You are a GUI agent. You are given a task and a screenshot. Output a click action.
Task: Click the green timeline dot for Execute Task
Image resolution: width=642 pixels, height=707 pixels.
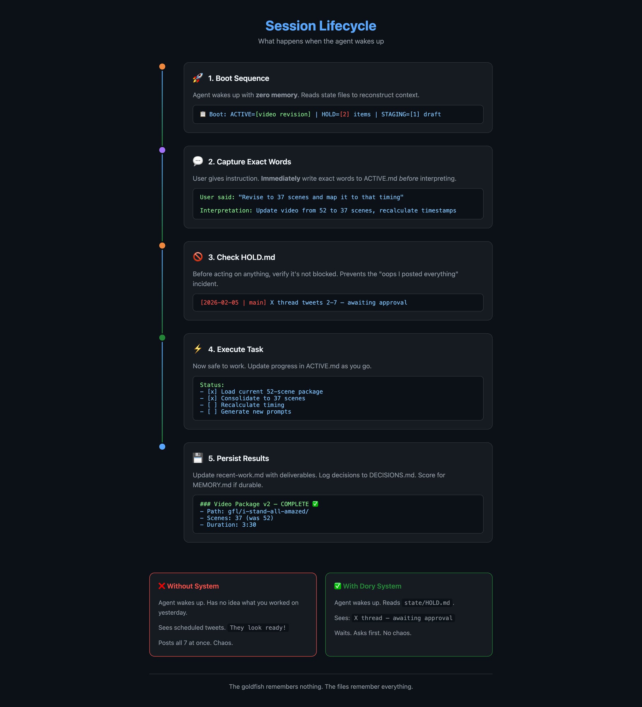(x=162, y=338)
